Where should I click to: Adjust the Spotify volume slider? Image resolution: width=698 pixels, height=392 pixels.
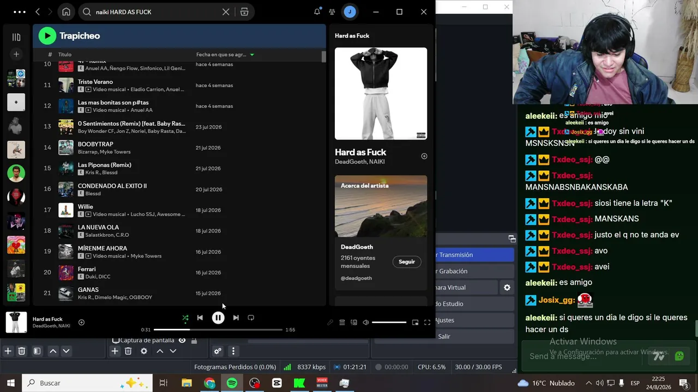coord(389,322)
